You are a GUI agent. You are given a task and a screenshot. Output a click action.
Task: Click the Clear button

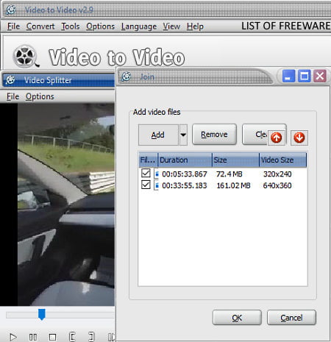click(255, 135)
